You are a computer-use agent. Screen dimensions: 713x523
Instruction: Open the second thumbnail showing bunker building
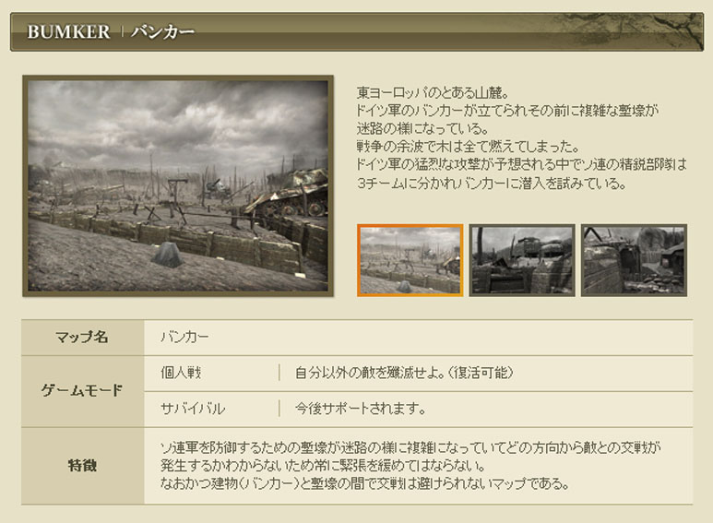522,260
